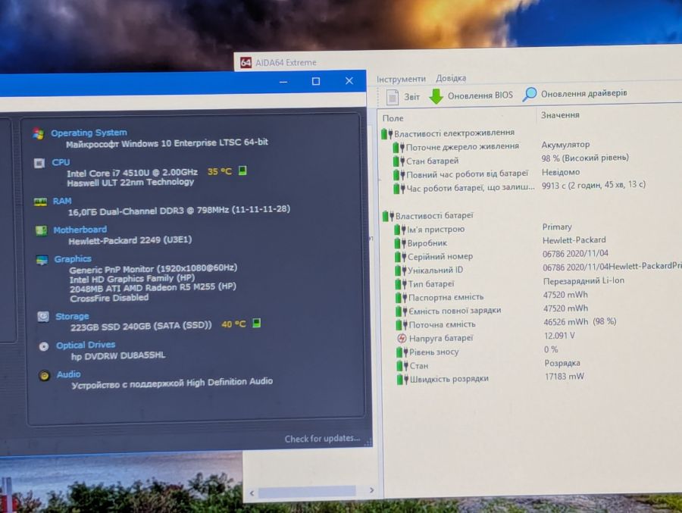Open the Motherboard section link
682x513 pixels.
point(80,230)
